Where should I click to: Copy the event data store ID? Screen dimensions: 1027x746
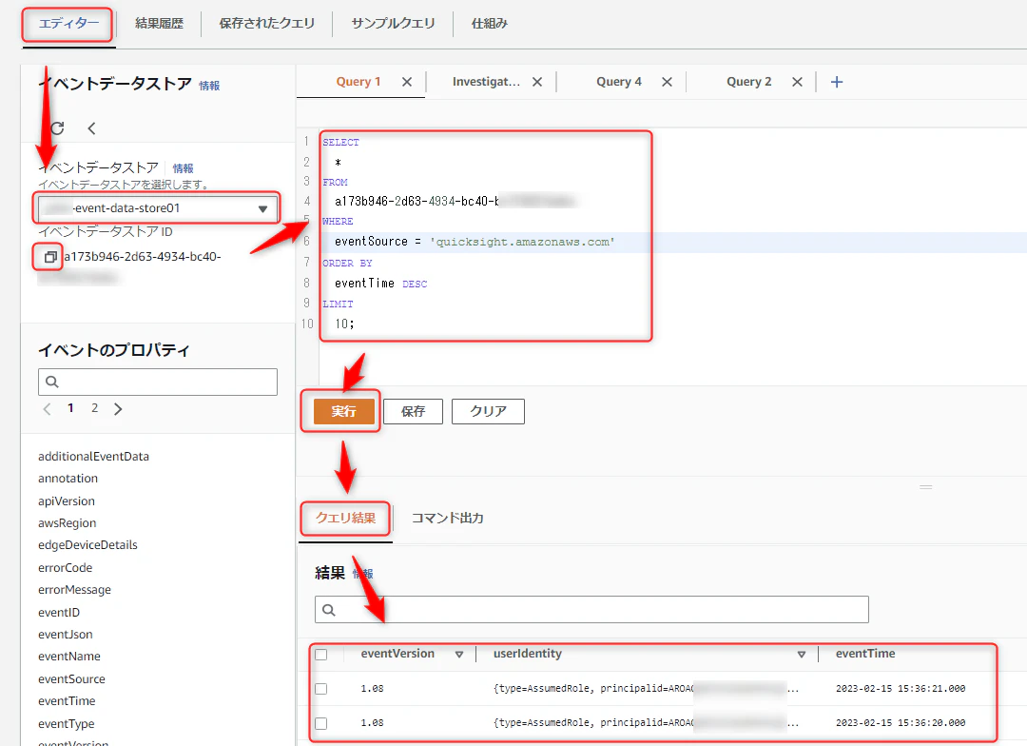[49, 257]
